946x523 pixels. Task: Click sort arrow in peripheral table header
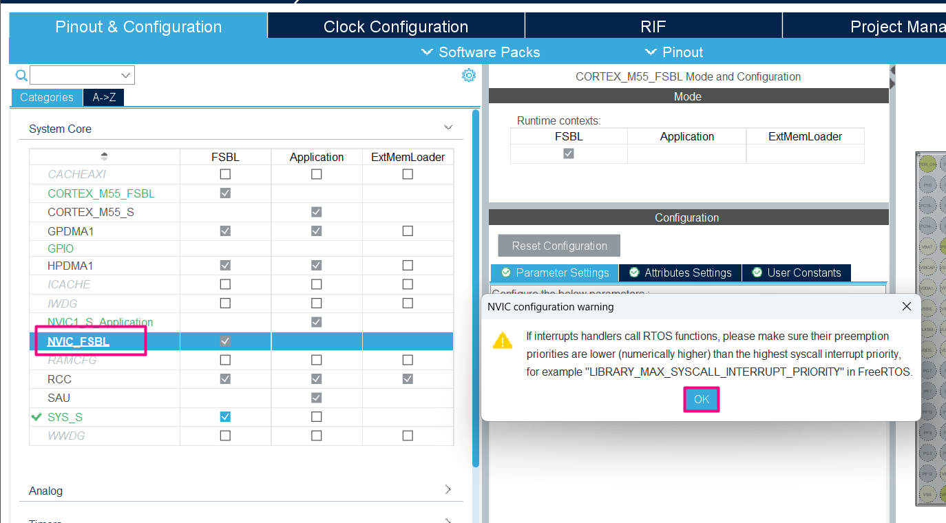[x=104, y=156]
